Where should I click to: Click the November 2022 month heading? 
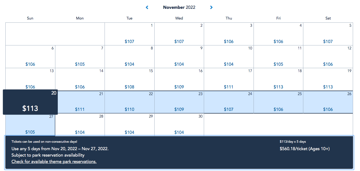tap(179, 7)
